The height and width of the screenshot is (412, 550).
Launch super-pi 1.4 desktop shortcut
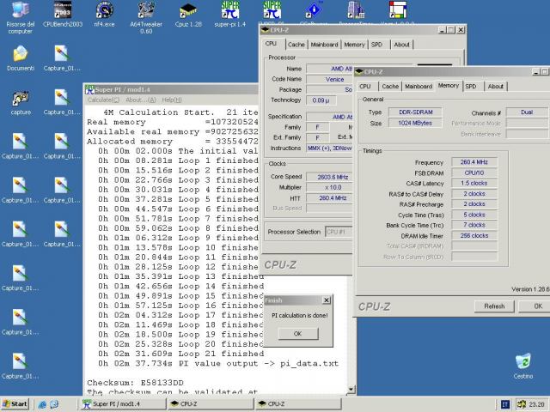click(x=230, y=15)
